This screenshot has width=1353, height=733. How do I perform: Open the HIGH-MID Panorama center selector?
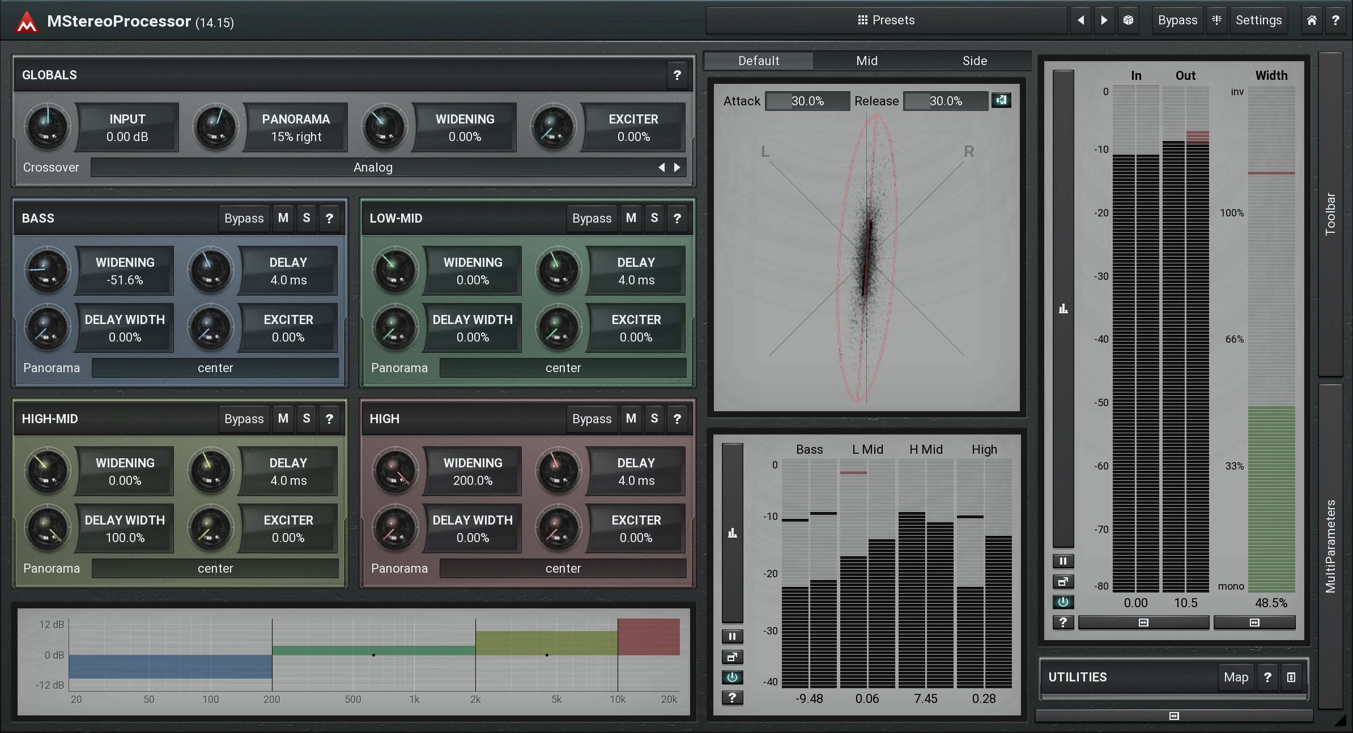click(215, 568)
